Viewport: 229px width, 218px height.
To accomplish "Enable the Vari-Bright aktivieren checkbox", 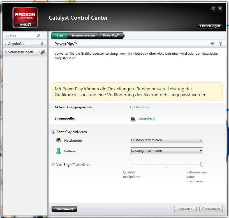I will (x=53, y=165).
